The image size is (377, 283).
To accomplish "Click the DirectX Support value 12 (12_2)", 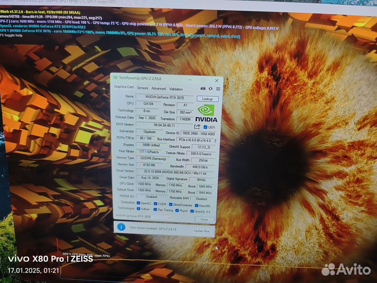I will 204,147.
